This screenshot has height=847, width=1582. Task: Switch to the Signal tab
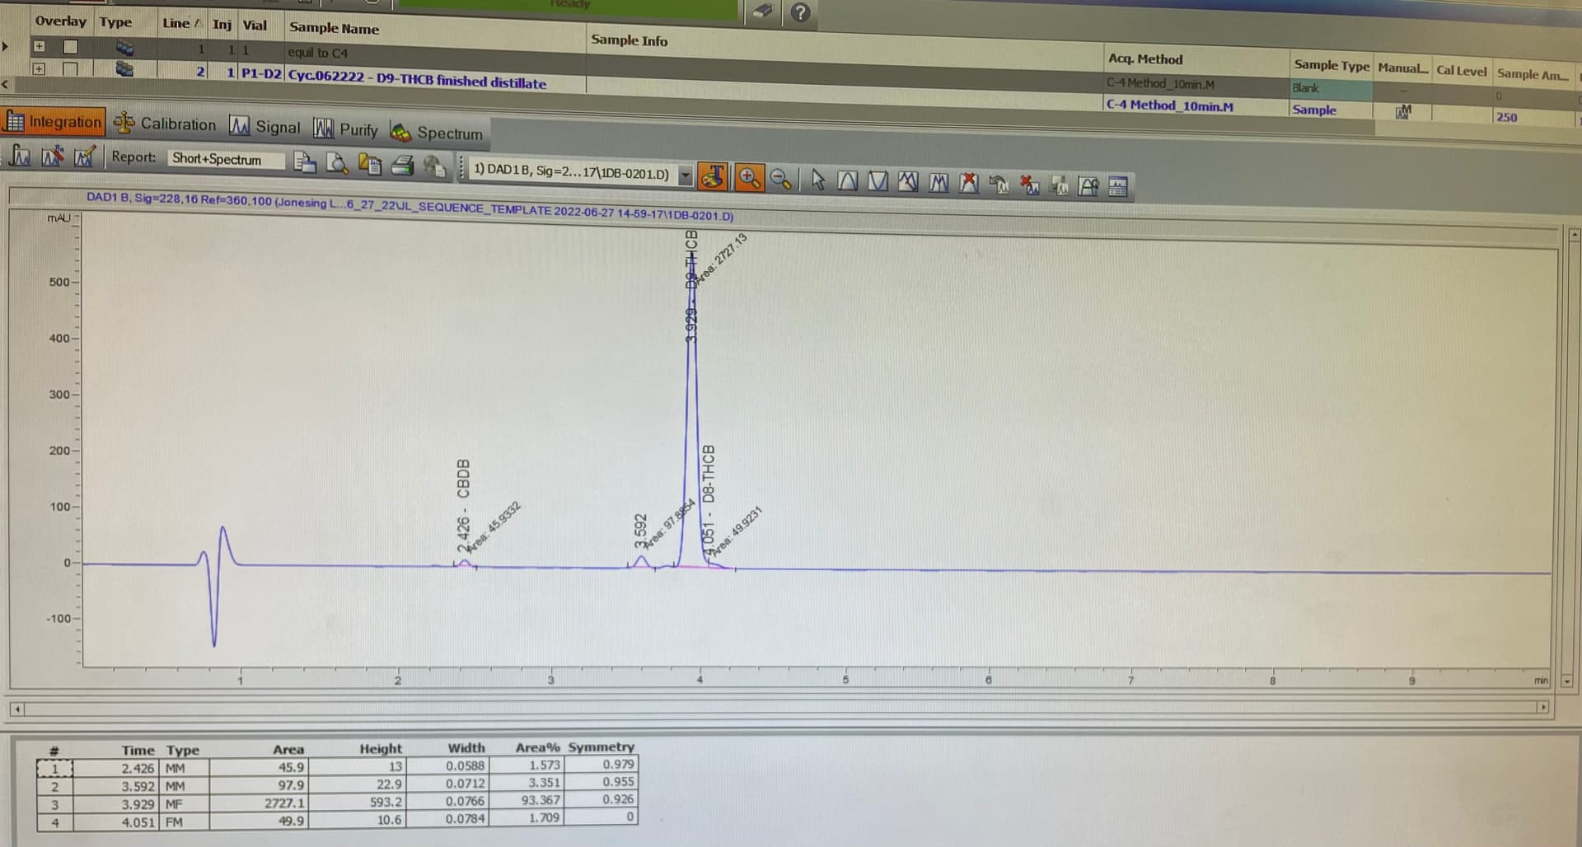coord(265,126)
